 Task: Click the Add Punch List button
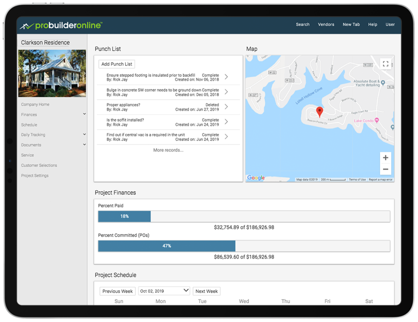point(116,64)
